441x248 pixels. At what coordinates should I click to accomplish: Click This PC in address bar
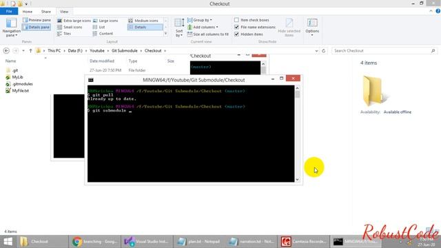[x=54, y=51]
